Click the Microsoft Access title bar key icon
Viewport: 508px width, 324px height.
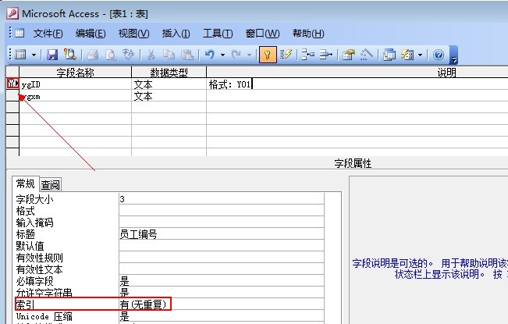point(12,13)
